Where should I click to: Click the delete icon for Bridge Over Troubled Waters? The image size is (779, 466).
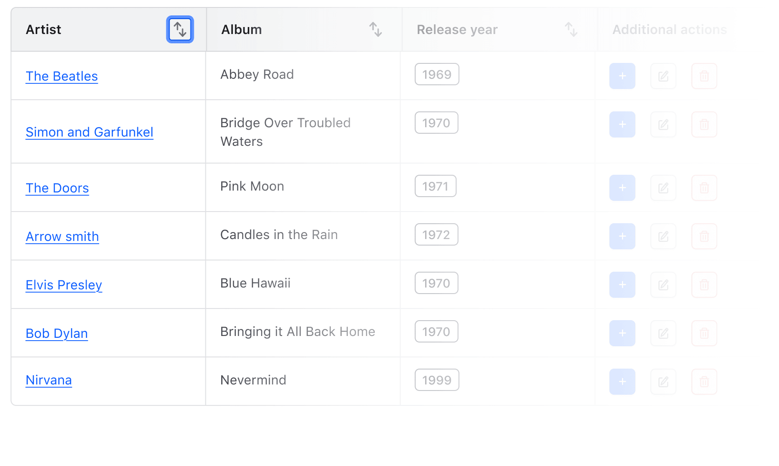tap(704, 124)
